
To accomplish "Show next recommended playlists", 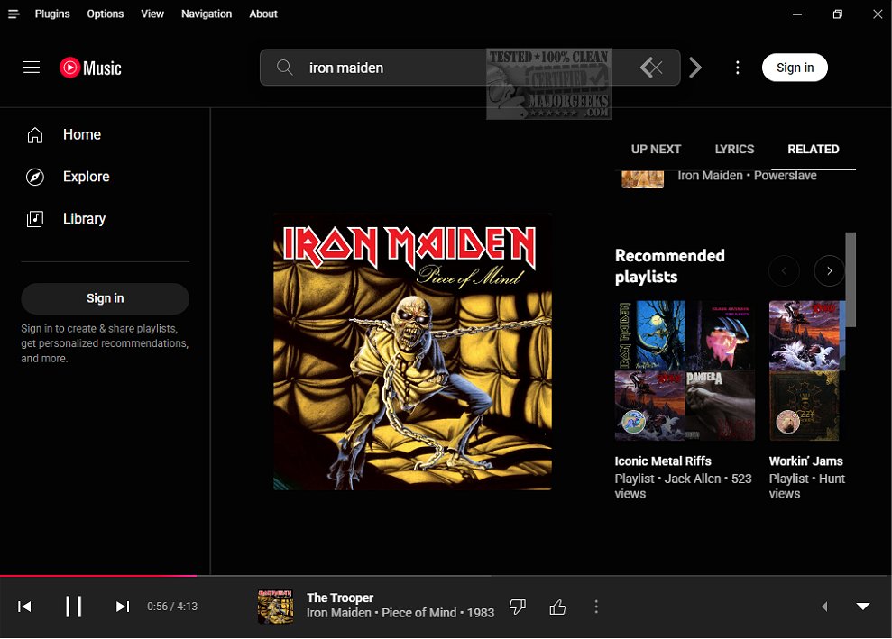I will pyautogui.click(x=830, y=271).
